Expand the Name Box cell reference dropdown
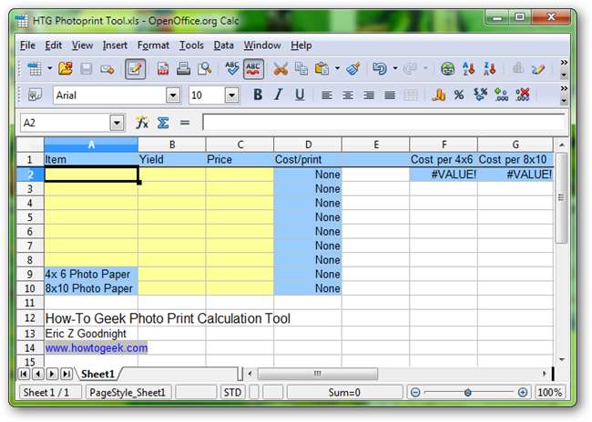Viewport: 592px width, 422px height. (x=117, y=123)
